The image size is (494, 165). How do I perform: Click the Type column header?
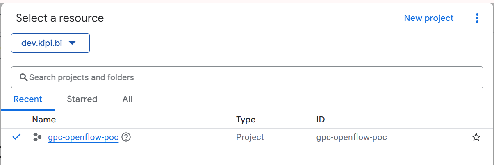tap(246, 120)
